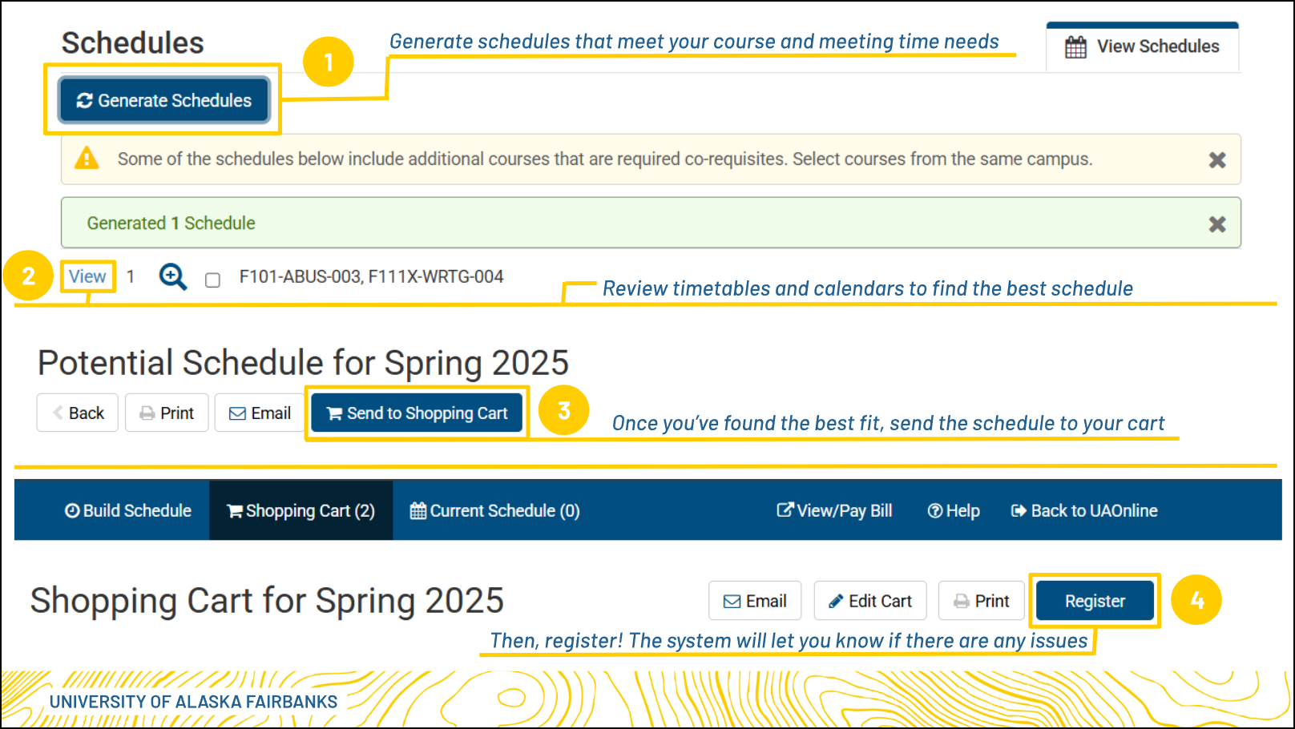Open Current Schedule (0) in navbar
Screen dimensions: 1295x729
click(494, 511)
